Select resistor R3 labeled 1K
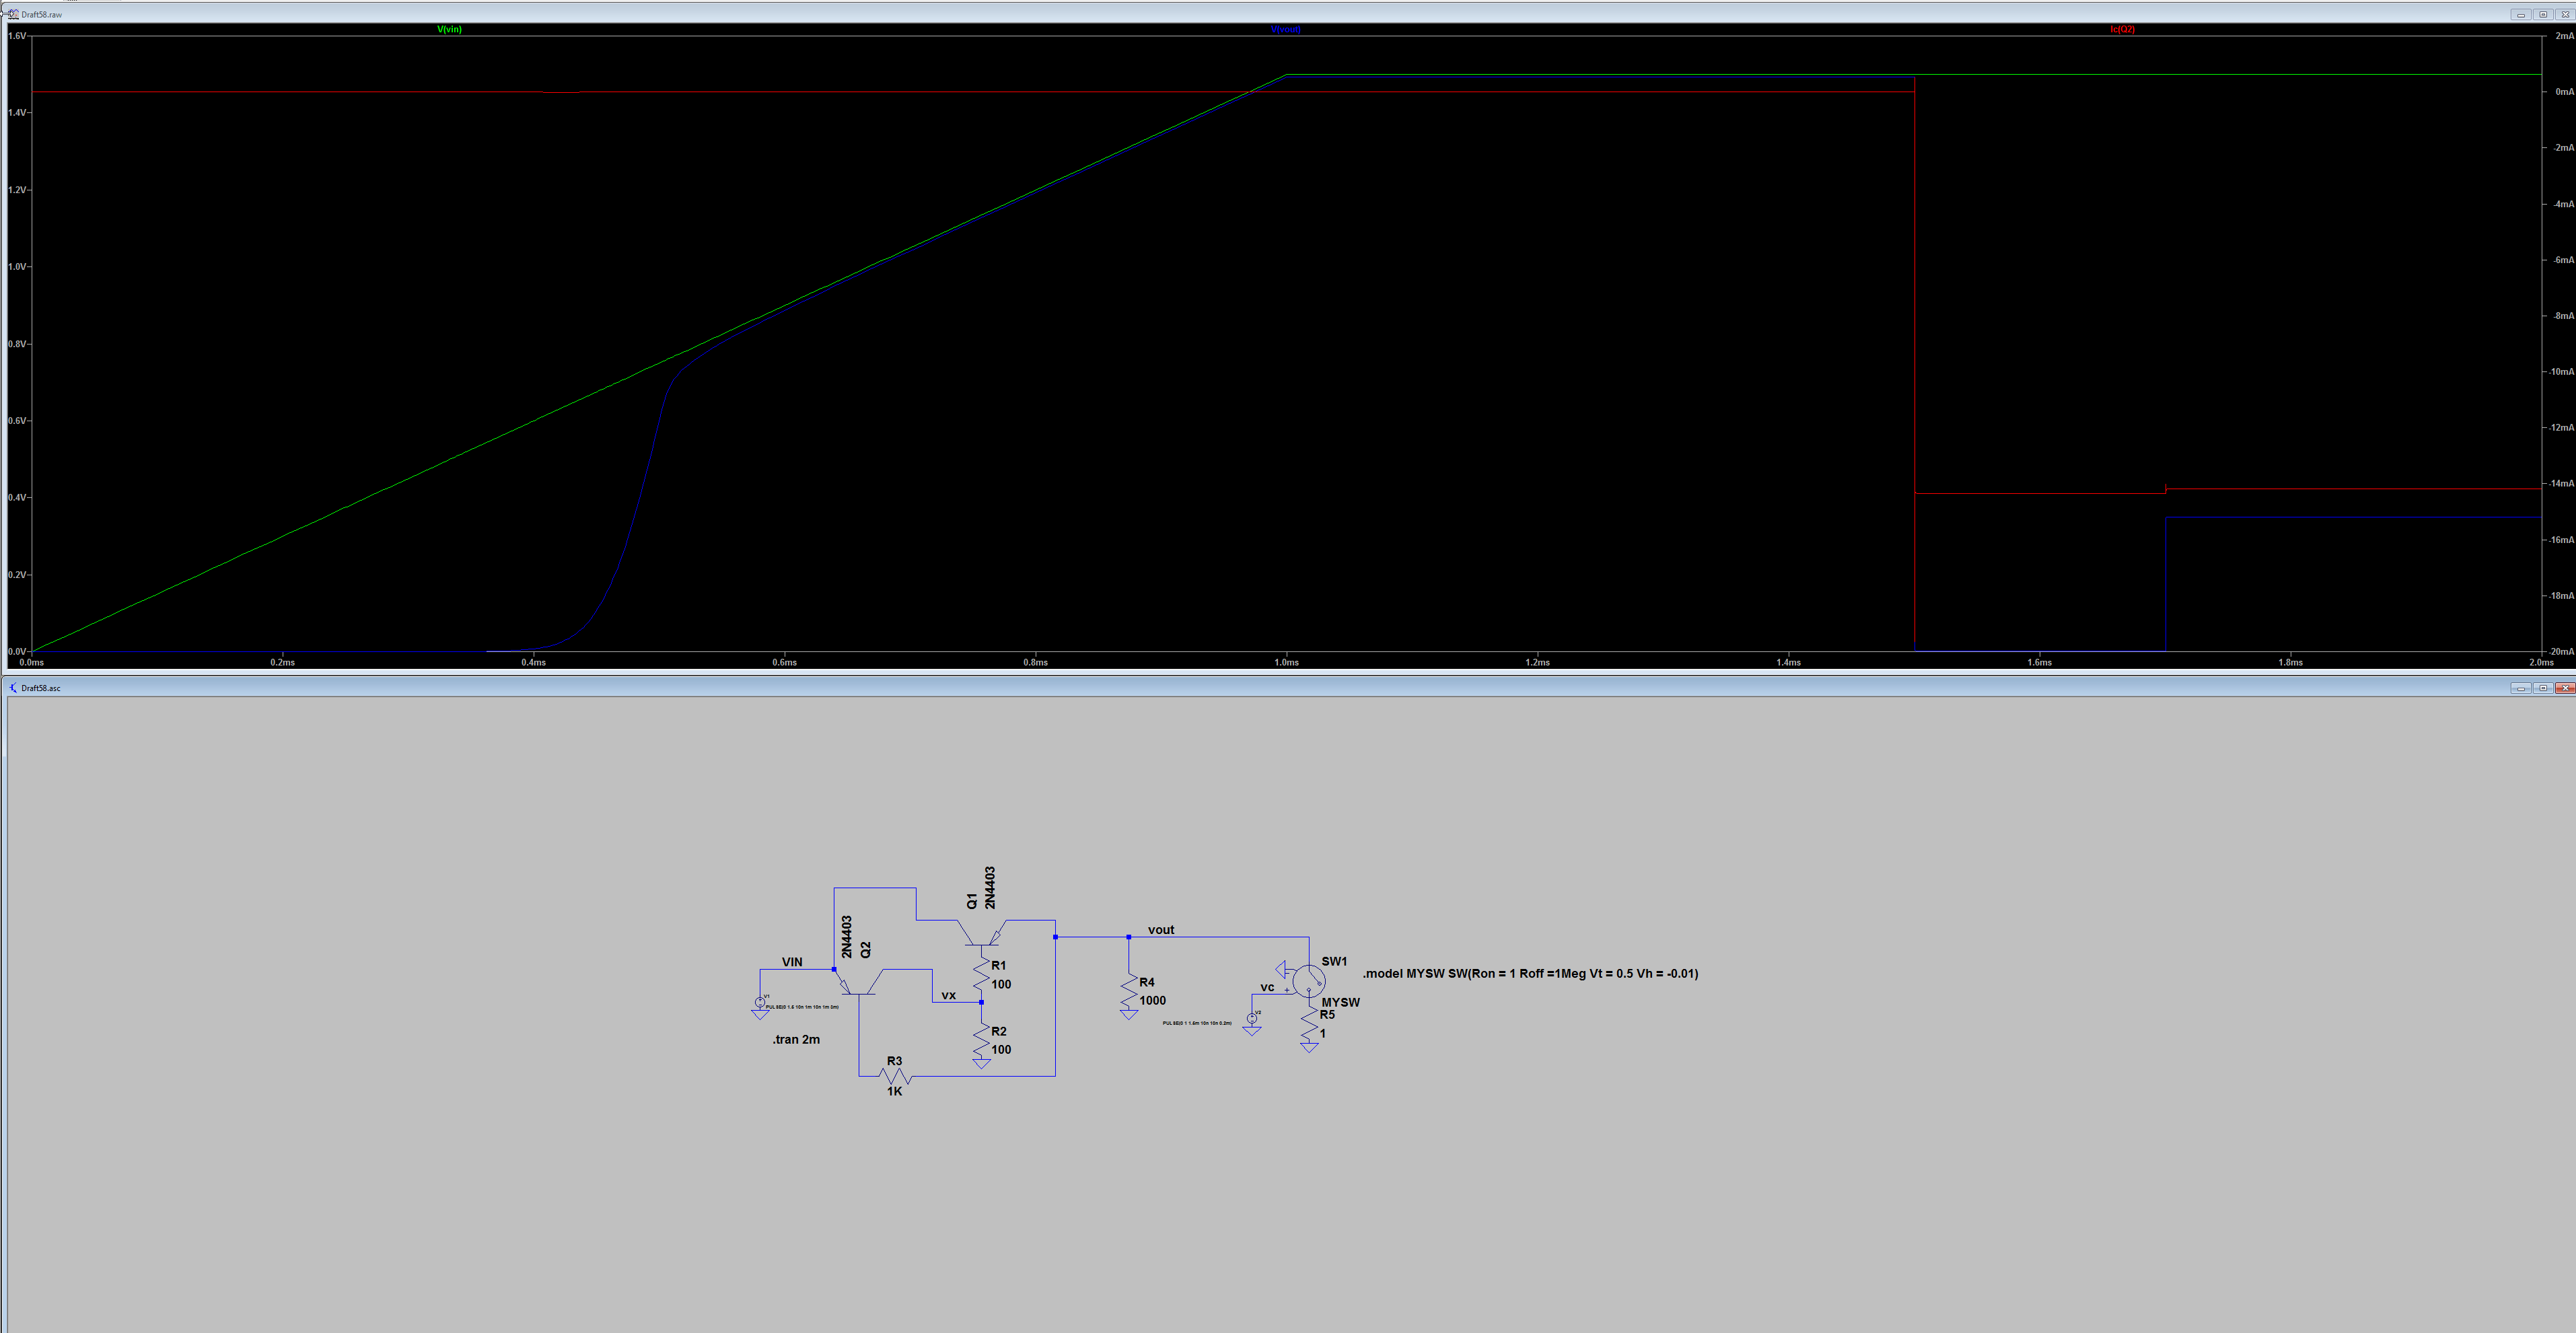 [x=896, y=1077]
